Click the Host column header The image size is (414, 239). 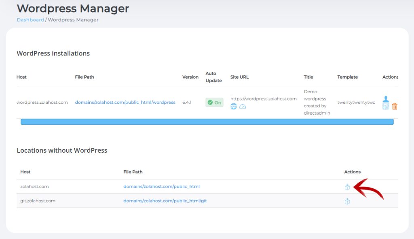tap(21, 77)
